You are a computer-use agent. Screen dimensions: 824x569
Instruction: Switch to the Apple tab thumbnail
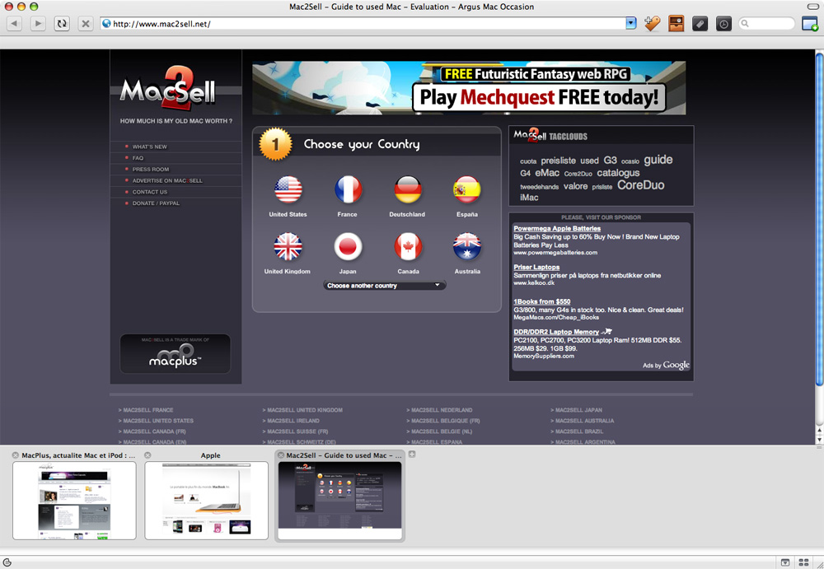coord(207,500)
